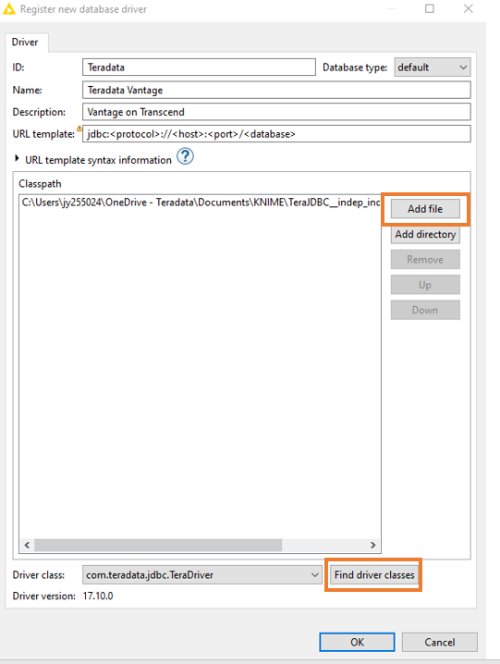This screenshot has height=664, width=500.
Task: Close the Register new database driver dialog
Action: coord(468,8)
